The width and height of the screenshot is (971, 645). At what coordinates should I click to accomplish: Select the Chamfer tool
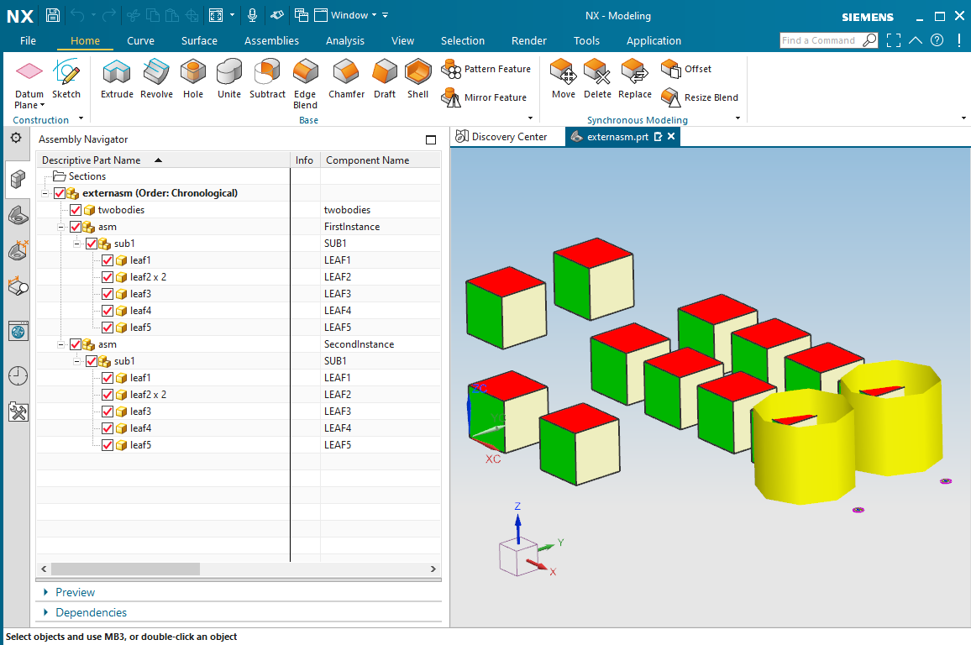(346, 79)
